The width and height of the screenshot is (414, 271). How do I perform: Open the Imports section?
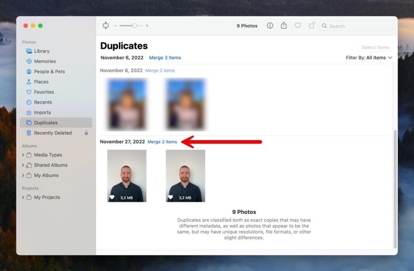41,112
